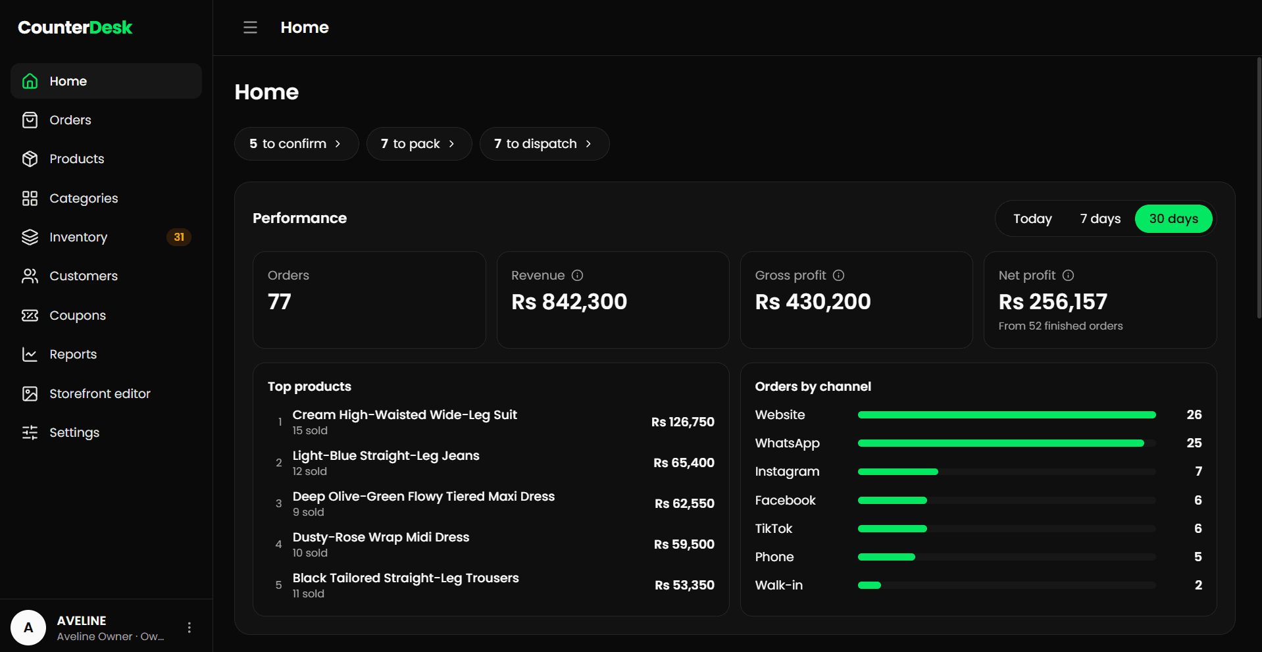Select Dusty-Rose Wrap Midi Dress product

coord(490,544)
